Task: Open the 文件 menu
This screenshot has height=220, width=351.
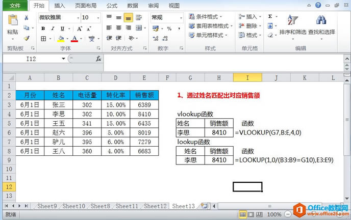Action: 15,6
